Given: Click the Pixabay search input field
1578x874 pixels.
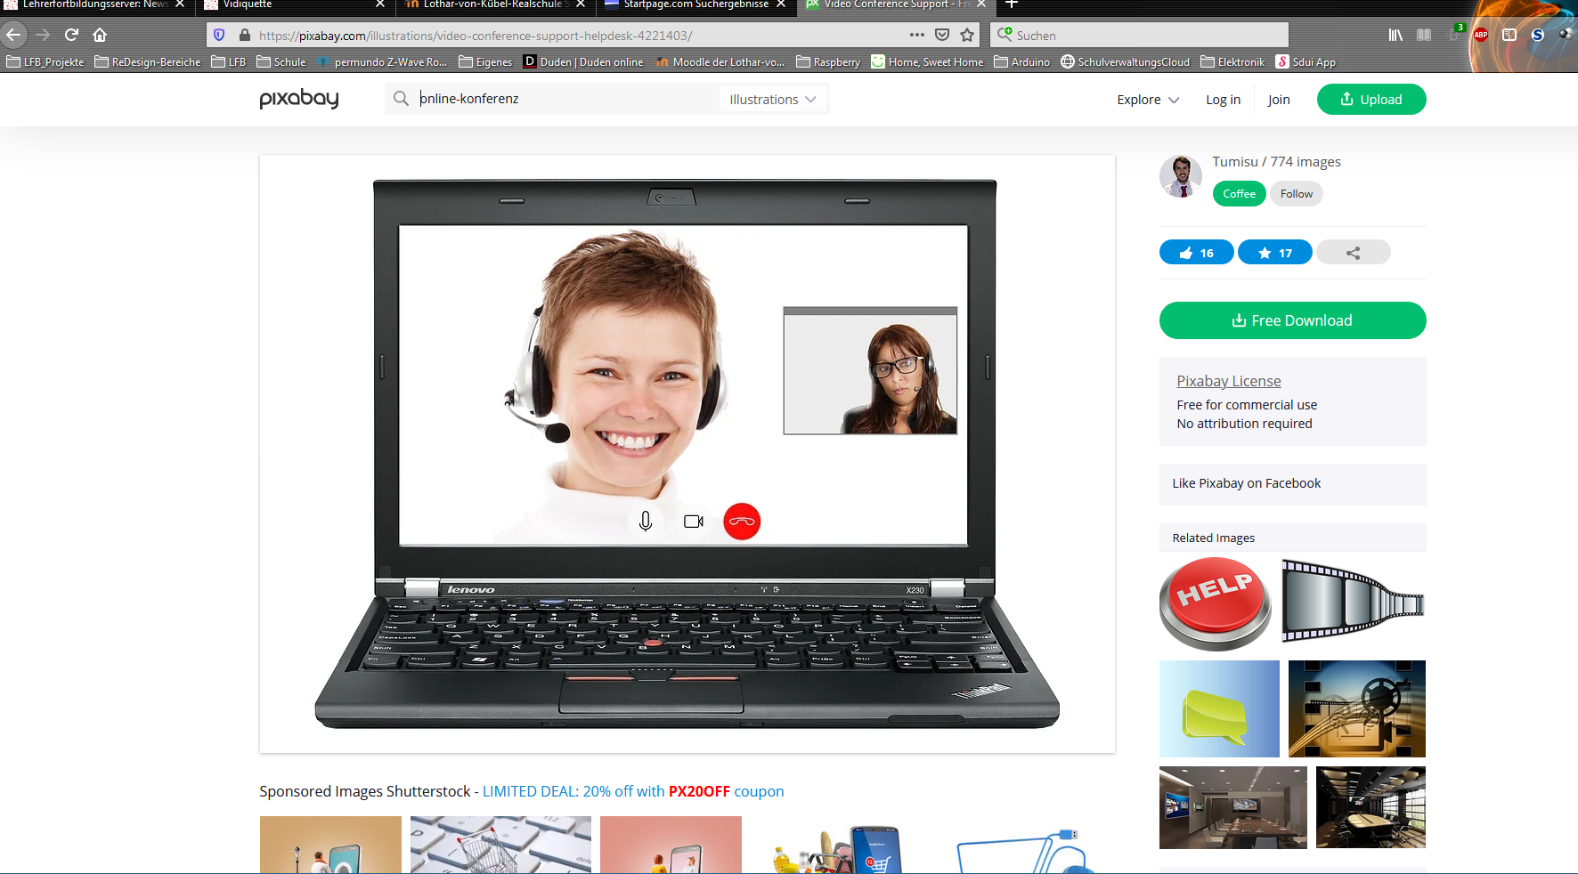Looking at the screenshot, I should (x=566, y=99).
